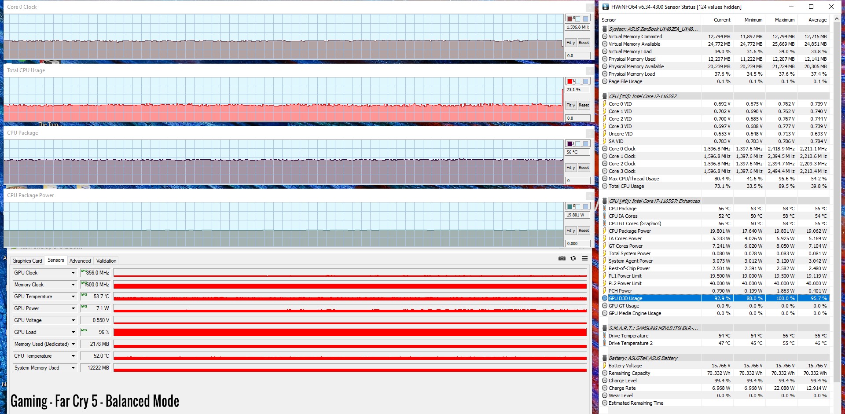The height and width of the screenshot is (414, 845).
Task: Open the System Memory Used dropdown
Action: coord(73,368)
